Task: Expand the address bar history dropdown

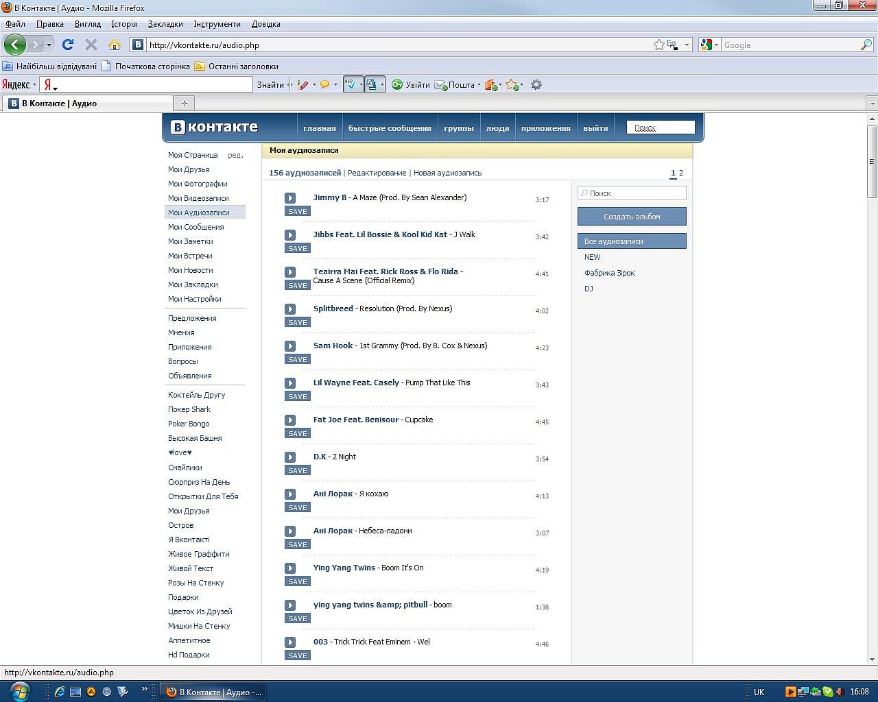Action: (687, 45)
